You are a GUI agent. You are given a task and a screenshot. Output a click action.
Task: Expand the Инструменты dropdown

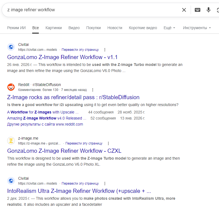(197, 28)
